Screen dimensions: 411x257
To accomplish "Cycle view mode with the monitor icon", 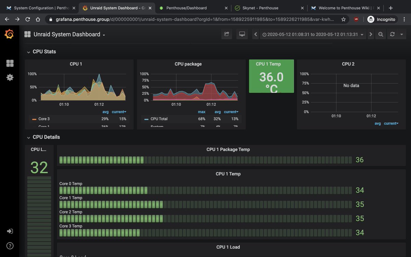I will 242,34.
